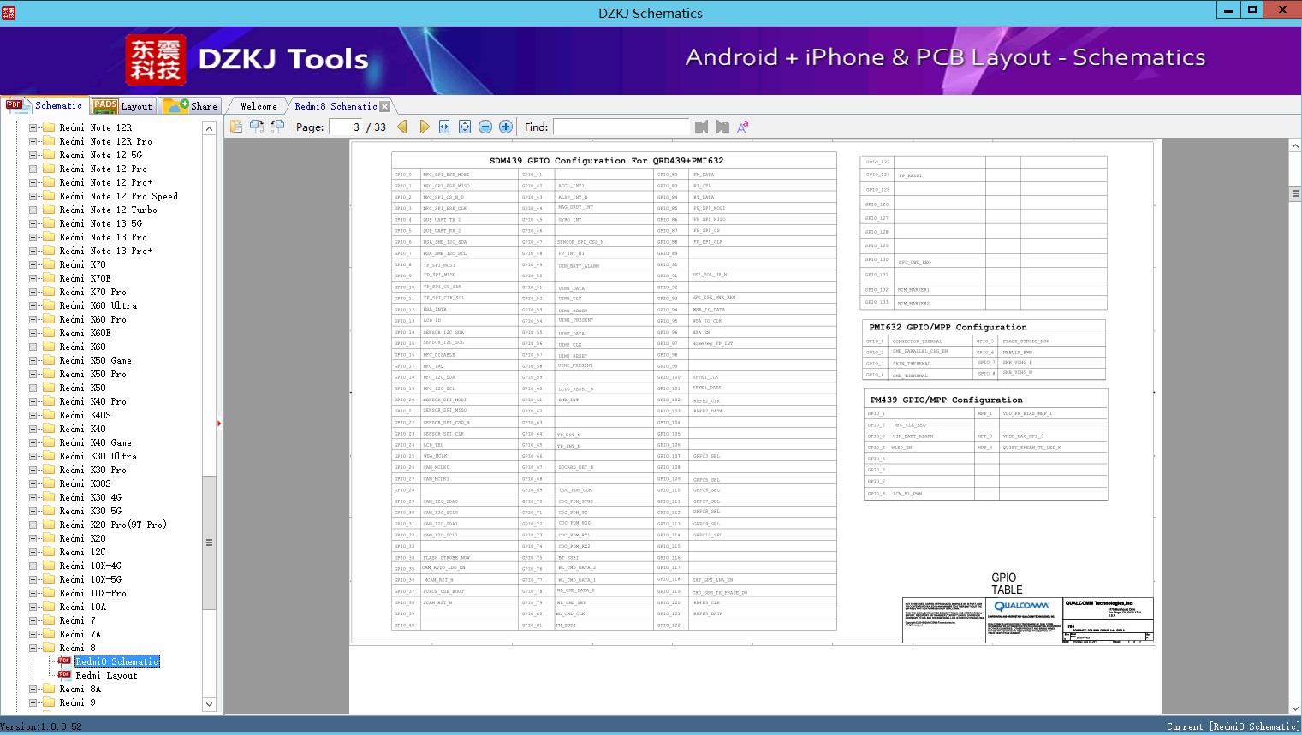Screen dimensions: 1302x735
Task: Expand the Redmi Note 13 Pro+ folder
Action: click(x=33, y=251)
